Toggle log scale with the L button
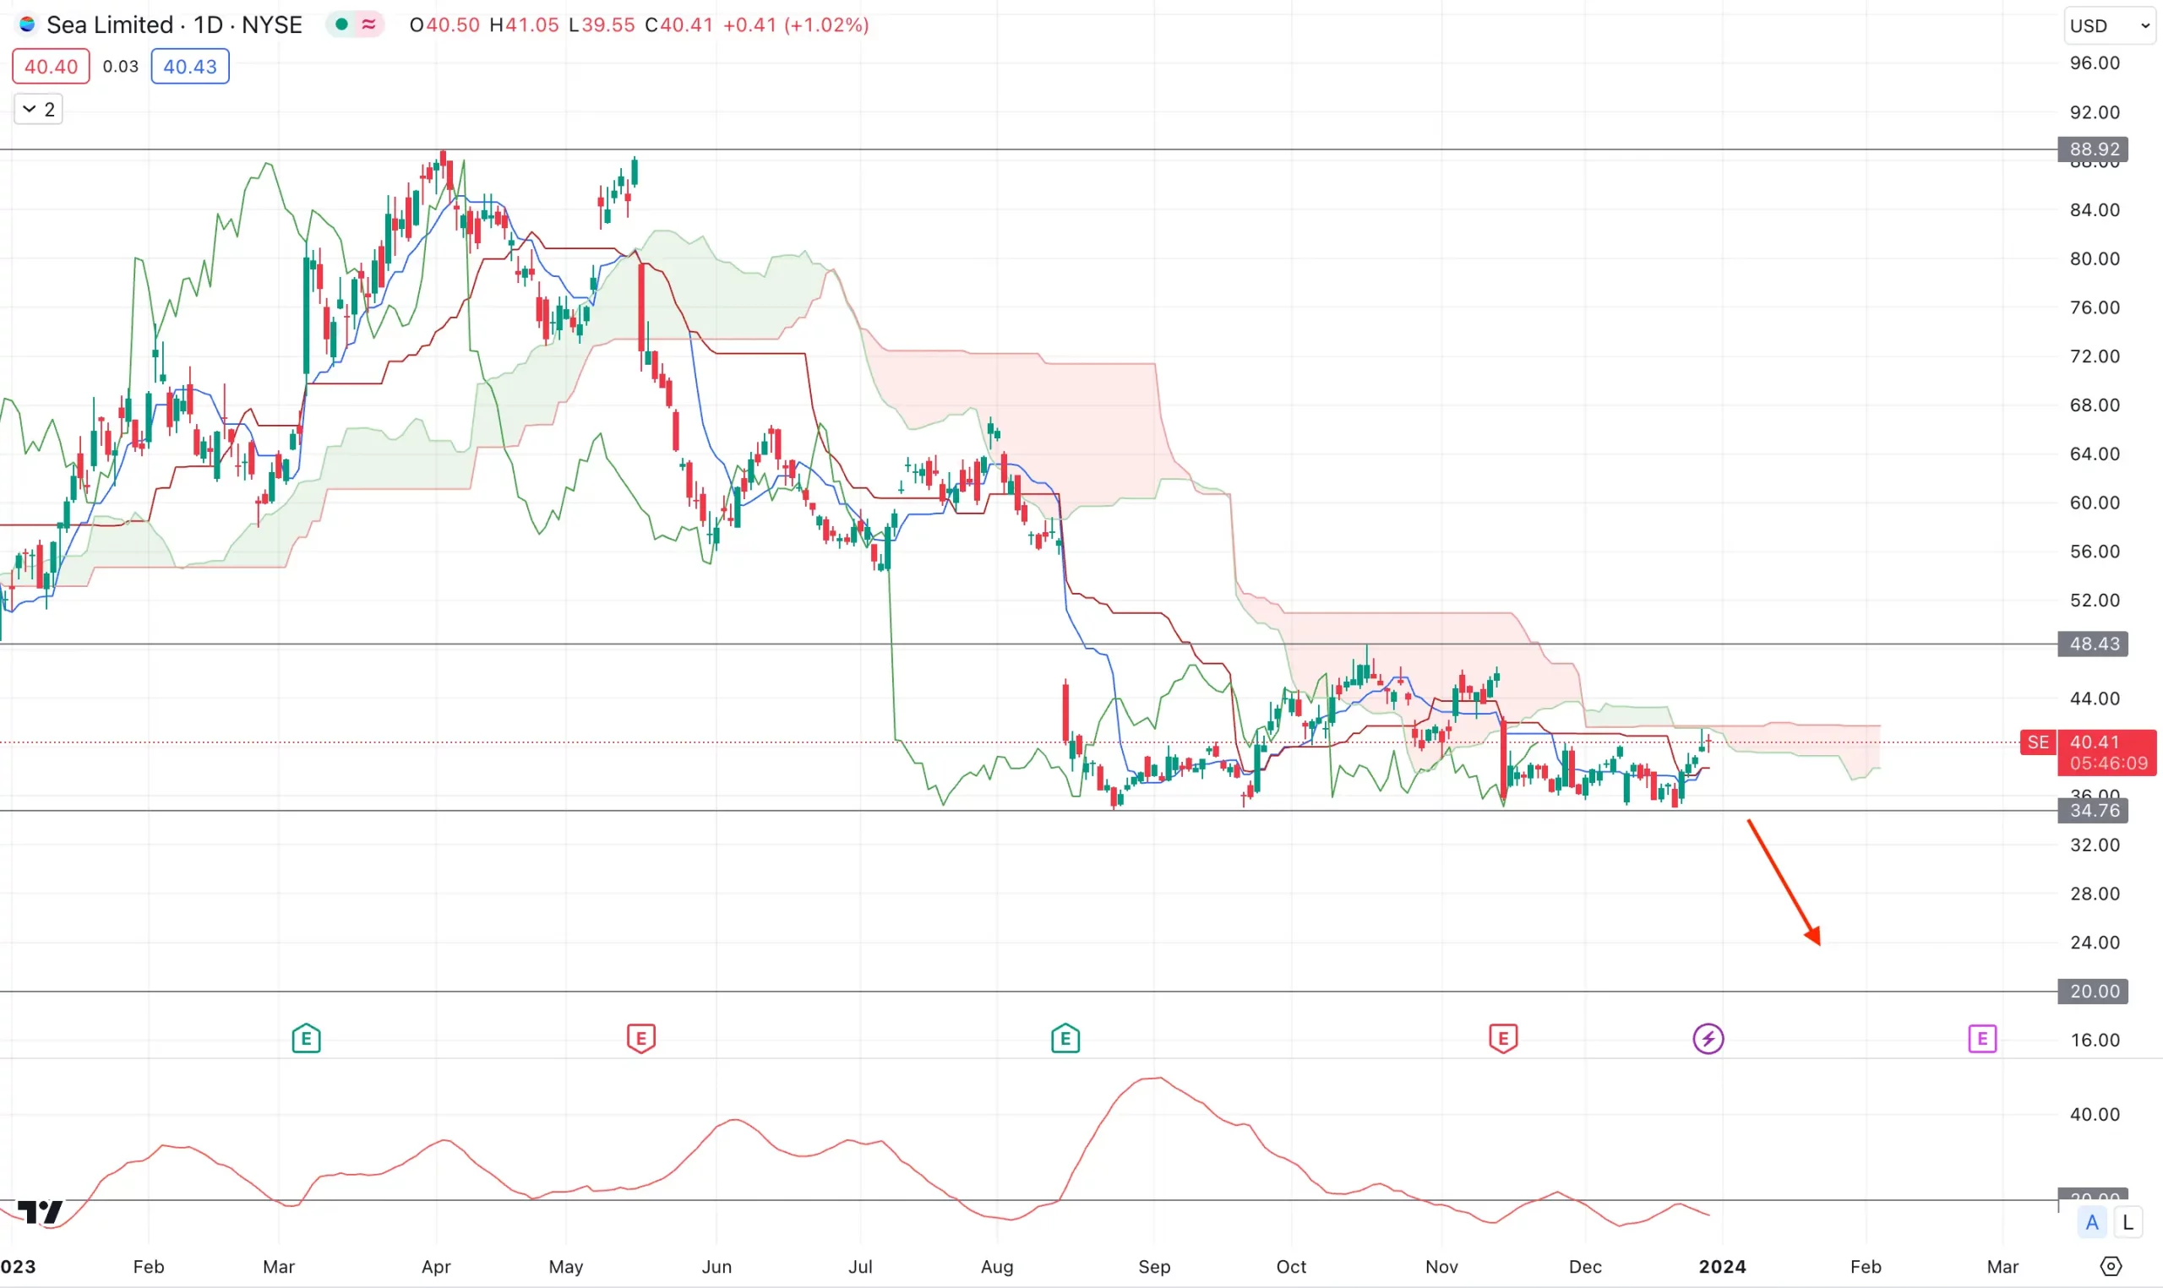The image size is (2163, 1288). coord(2128,1223)
